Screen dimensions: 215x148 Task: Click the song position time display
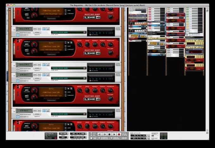pyautogui.click(x=78, y=137)
